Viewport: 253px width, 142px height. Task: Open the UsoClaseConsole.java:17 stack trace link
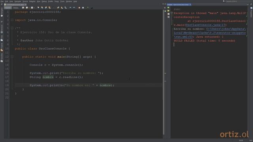205,25
